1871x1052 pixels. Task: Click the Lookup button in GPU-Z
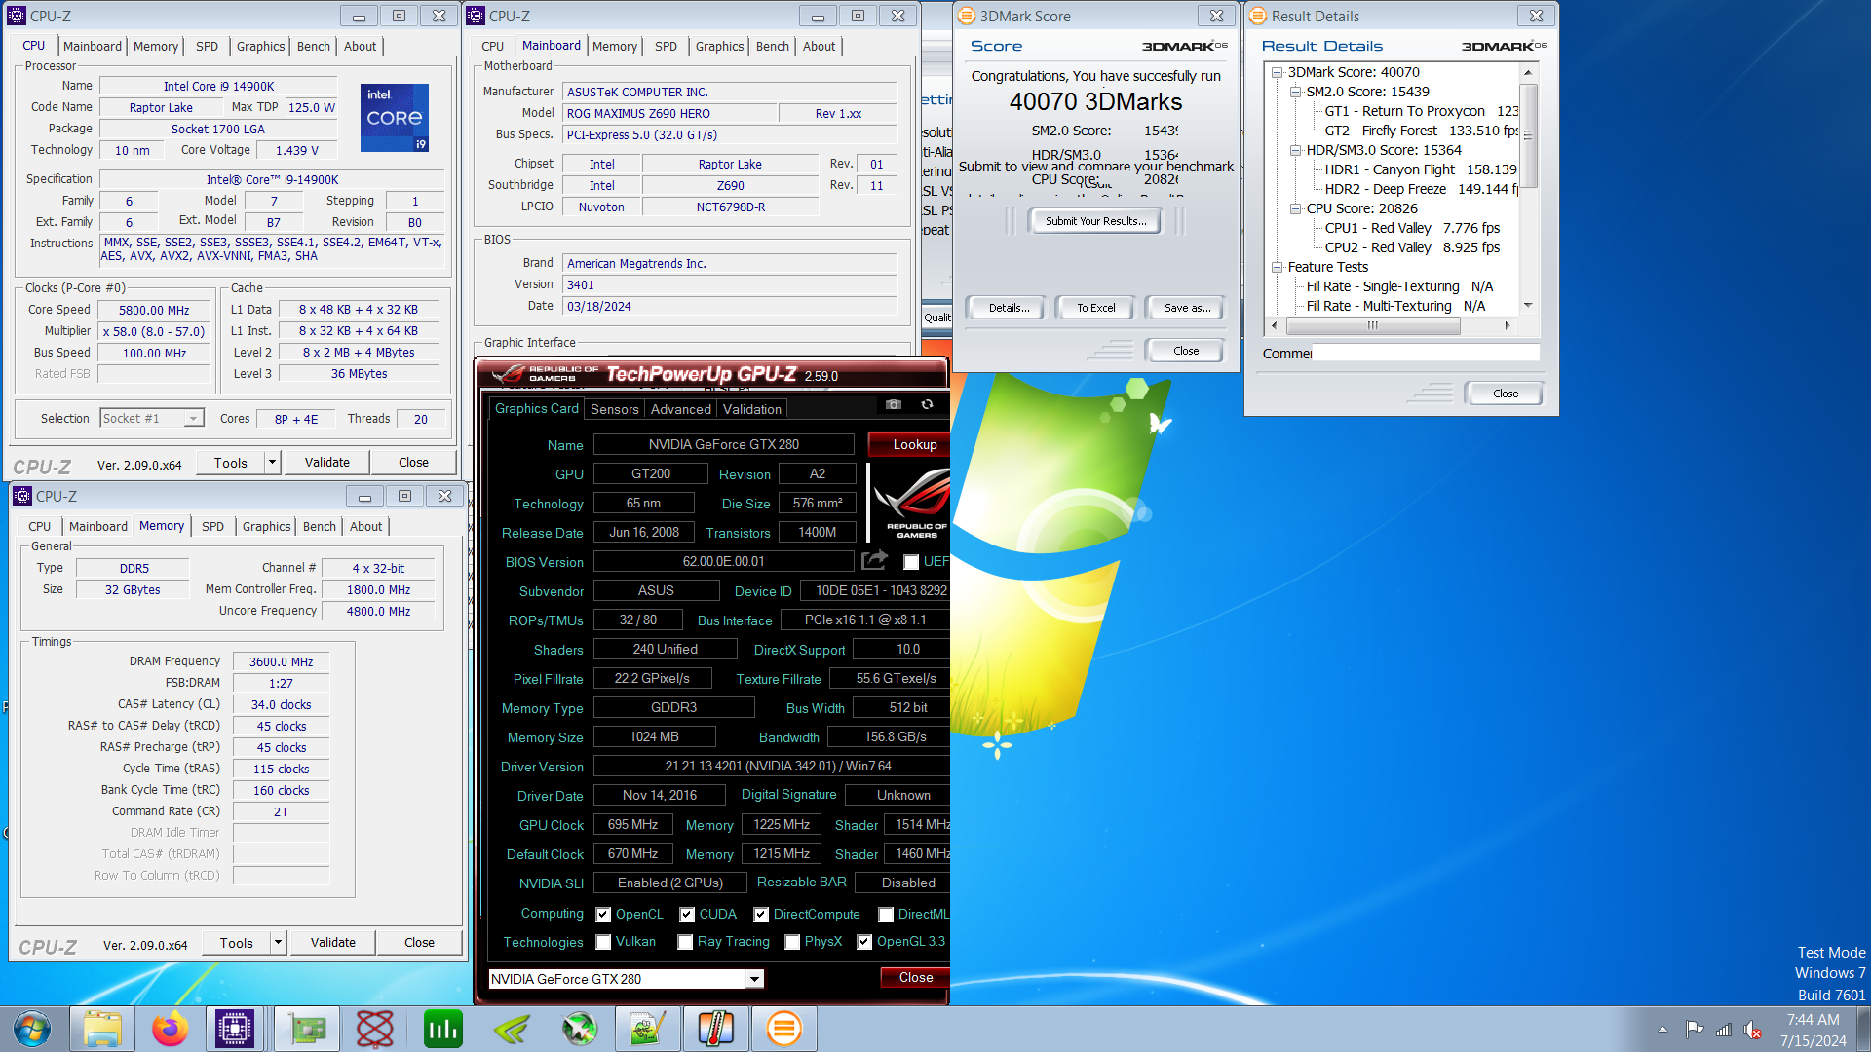909,444
